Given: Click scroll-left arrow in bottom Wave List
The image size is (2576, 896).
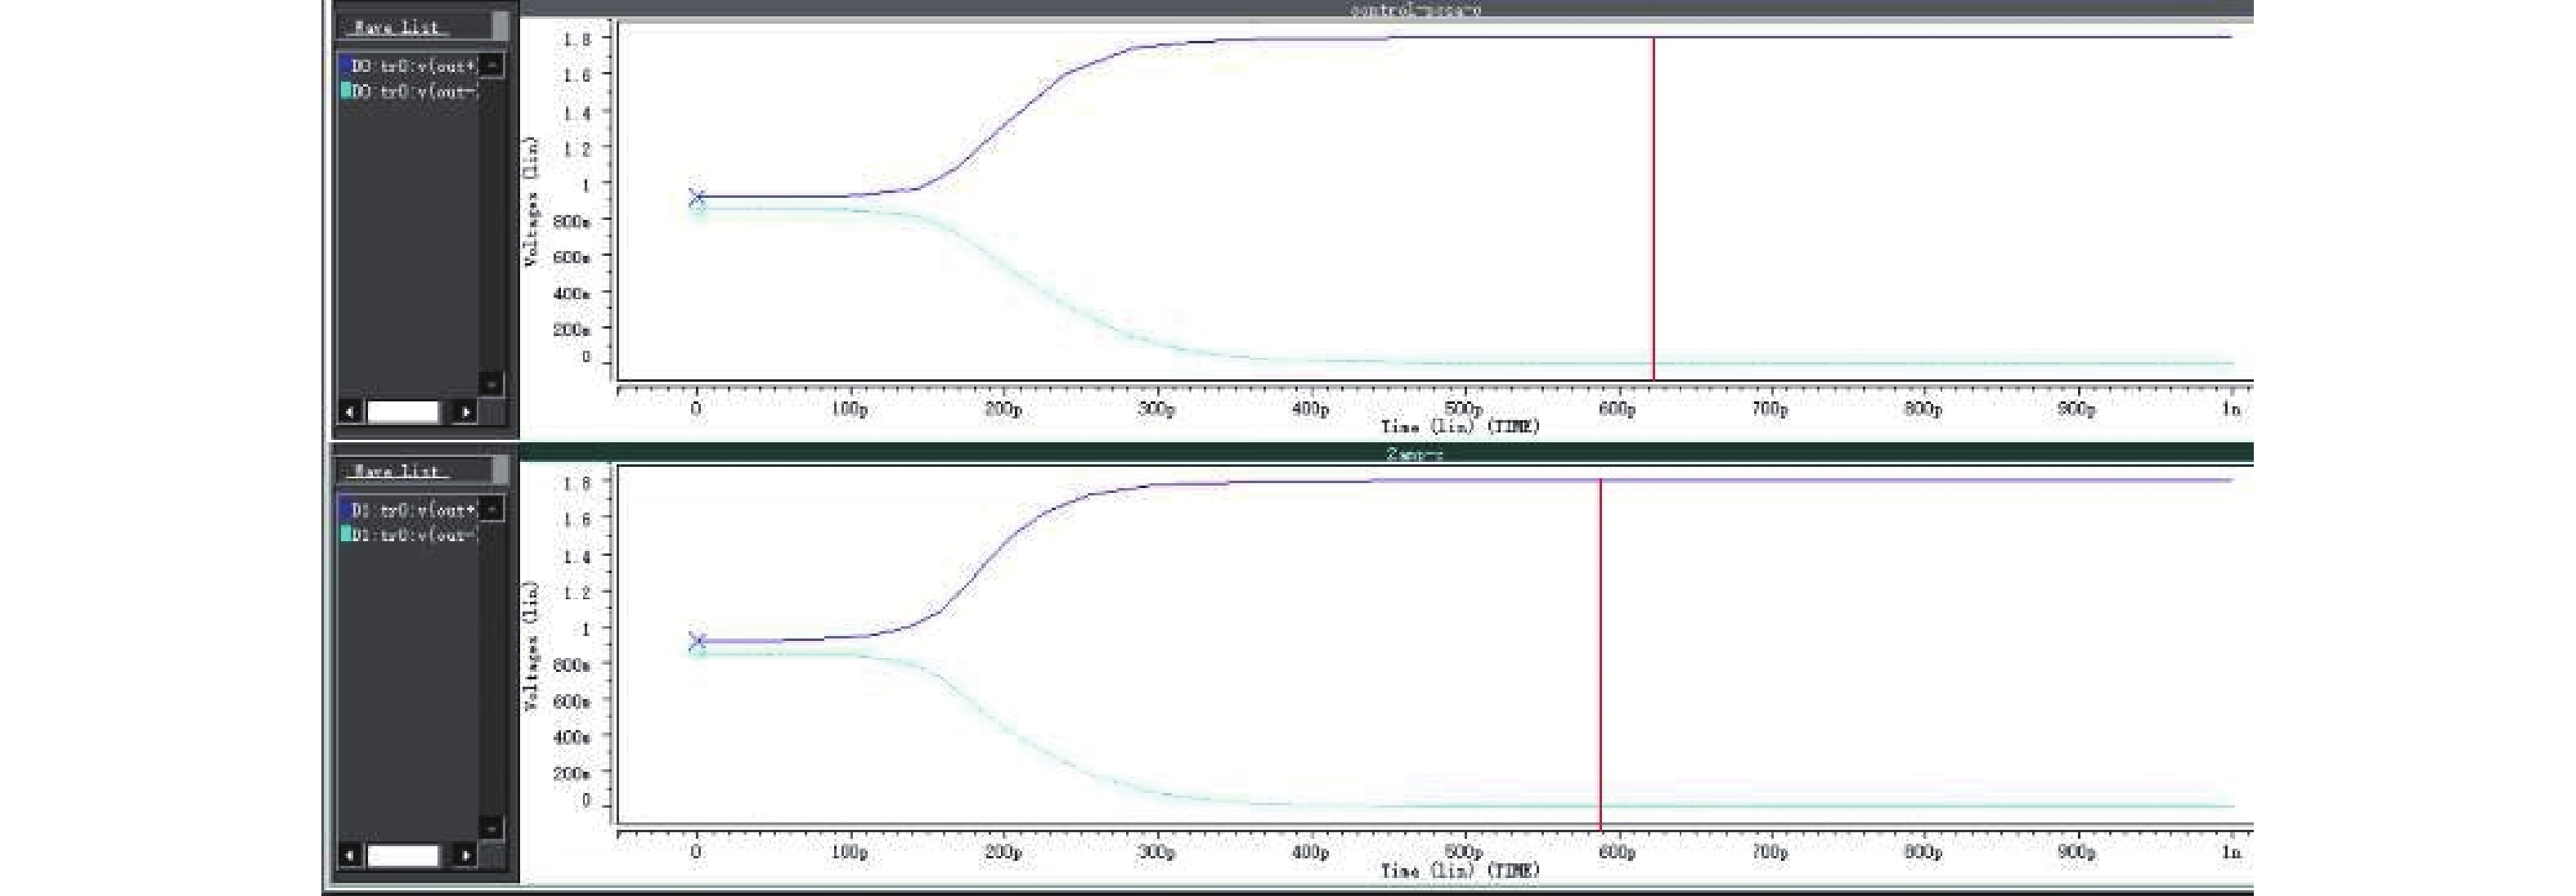Looking at the screenshot, I should pyautogui.click(x=349, y=855).
